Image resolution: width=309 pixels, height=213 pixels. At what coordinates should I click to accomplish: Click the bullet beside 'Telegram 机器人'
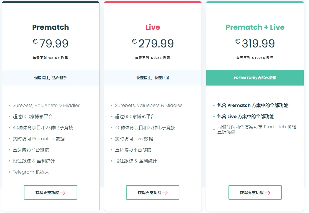[x=9, y=172]
